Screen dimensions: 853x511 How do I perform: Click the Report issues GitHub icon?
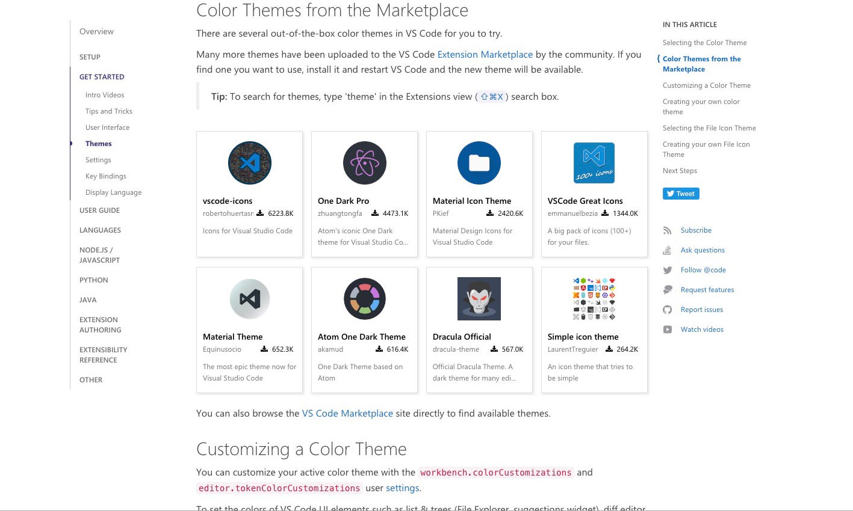(x=667, y=310)
